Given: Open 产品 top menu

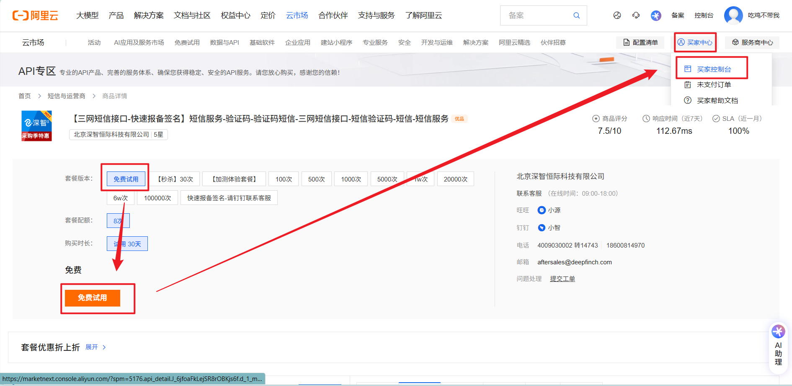Looking at the screenshot, I should (x=116, y=15).
